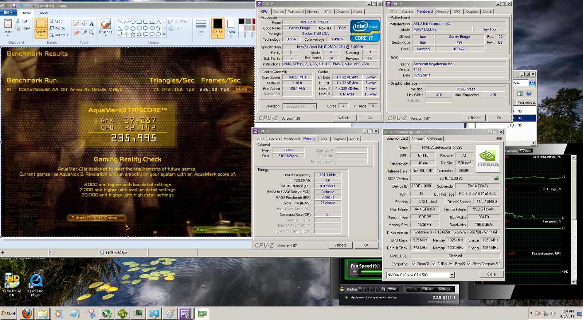Open Sensors tab in GPU-Z
The height and width of the screenshot is (320, 583).
418,139
